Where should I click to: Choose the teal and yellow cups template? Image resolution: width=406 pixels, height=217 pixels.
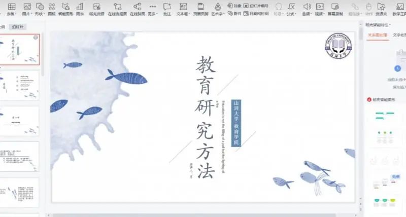[385, 202]
